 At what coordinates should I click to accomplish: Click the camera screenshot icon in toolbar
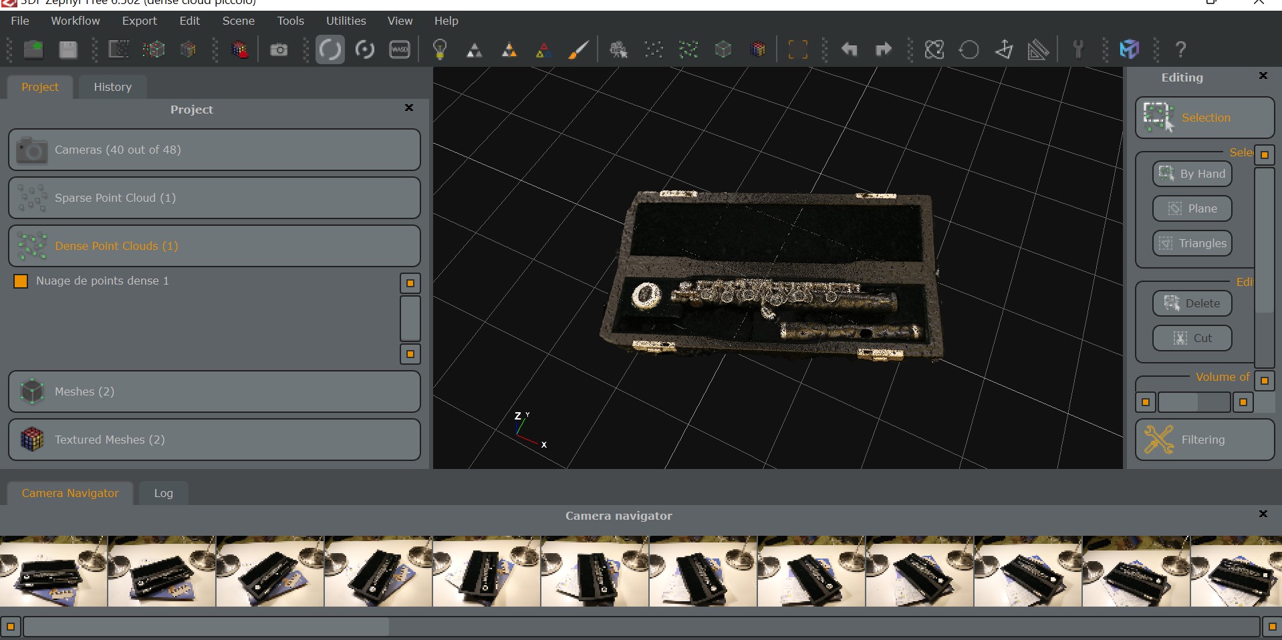point(279,49)
